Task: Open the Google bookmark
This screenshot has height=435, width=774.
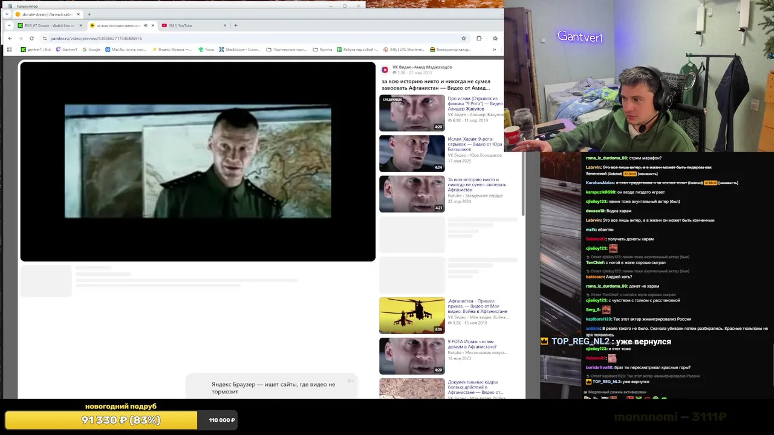Action: [x=91, y=50]
